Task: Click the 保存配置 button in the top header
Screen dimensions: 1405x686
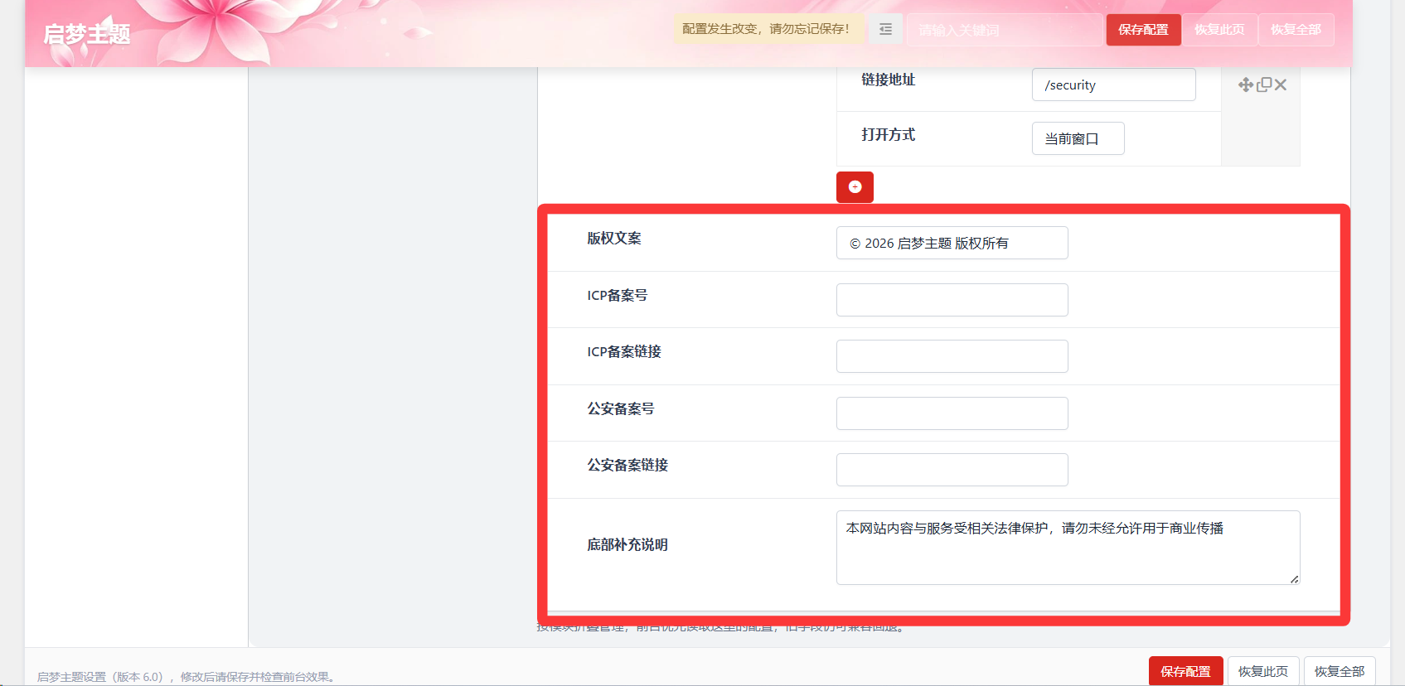Action: tap(1143, 30)
